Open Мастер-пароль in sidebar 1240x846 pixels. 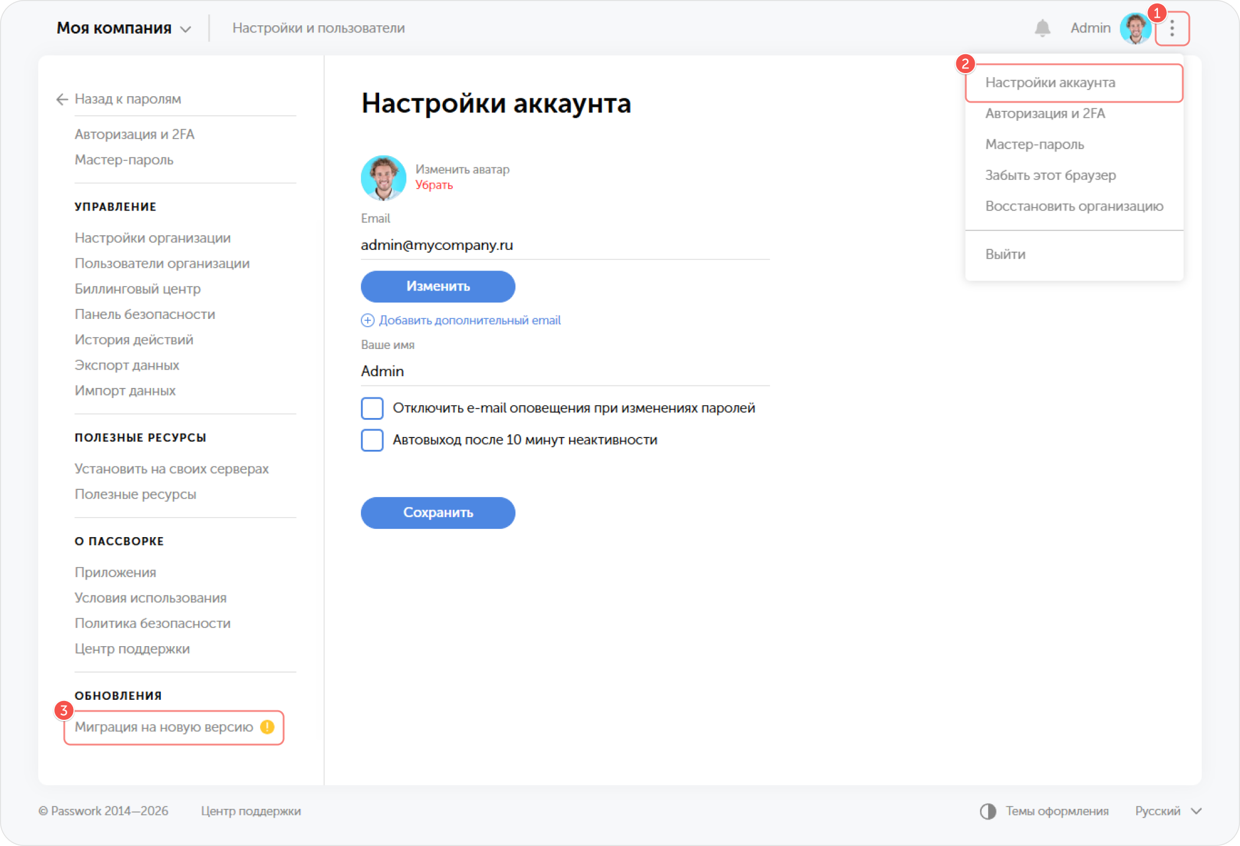tap(124, 160)
